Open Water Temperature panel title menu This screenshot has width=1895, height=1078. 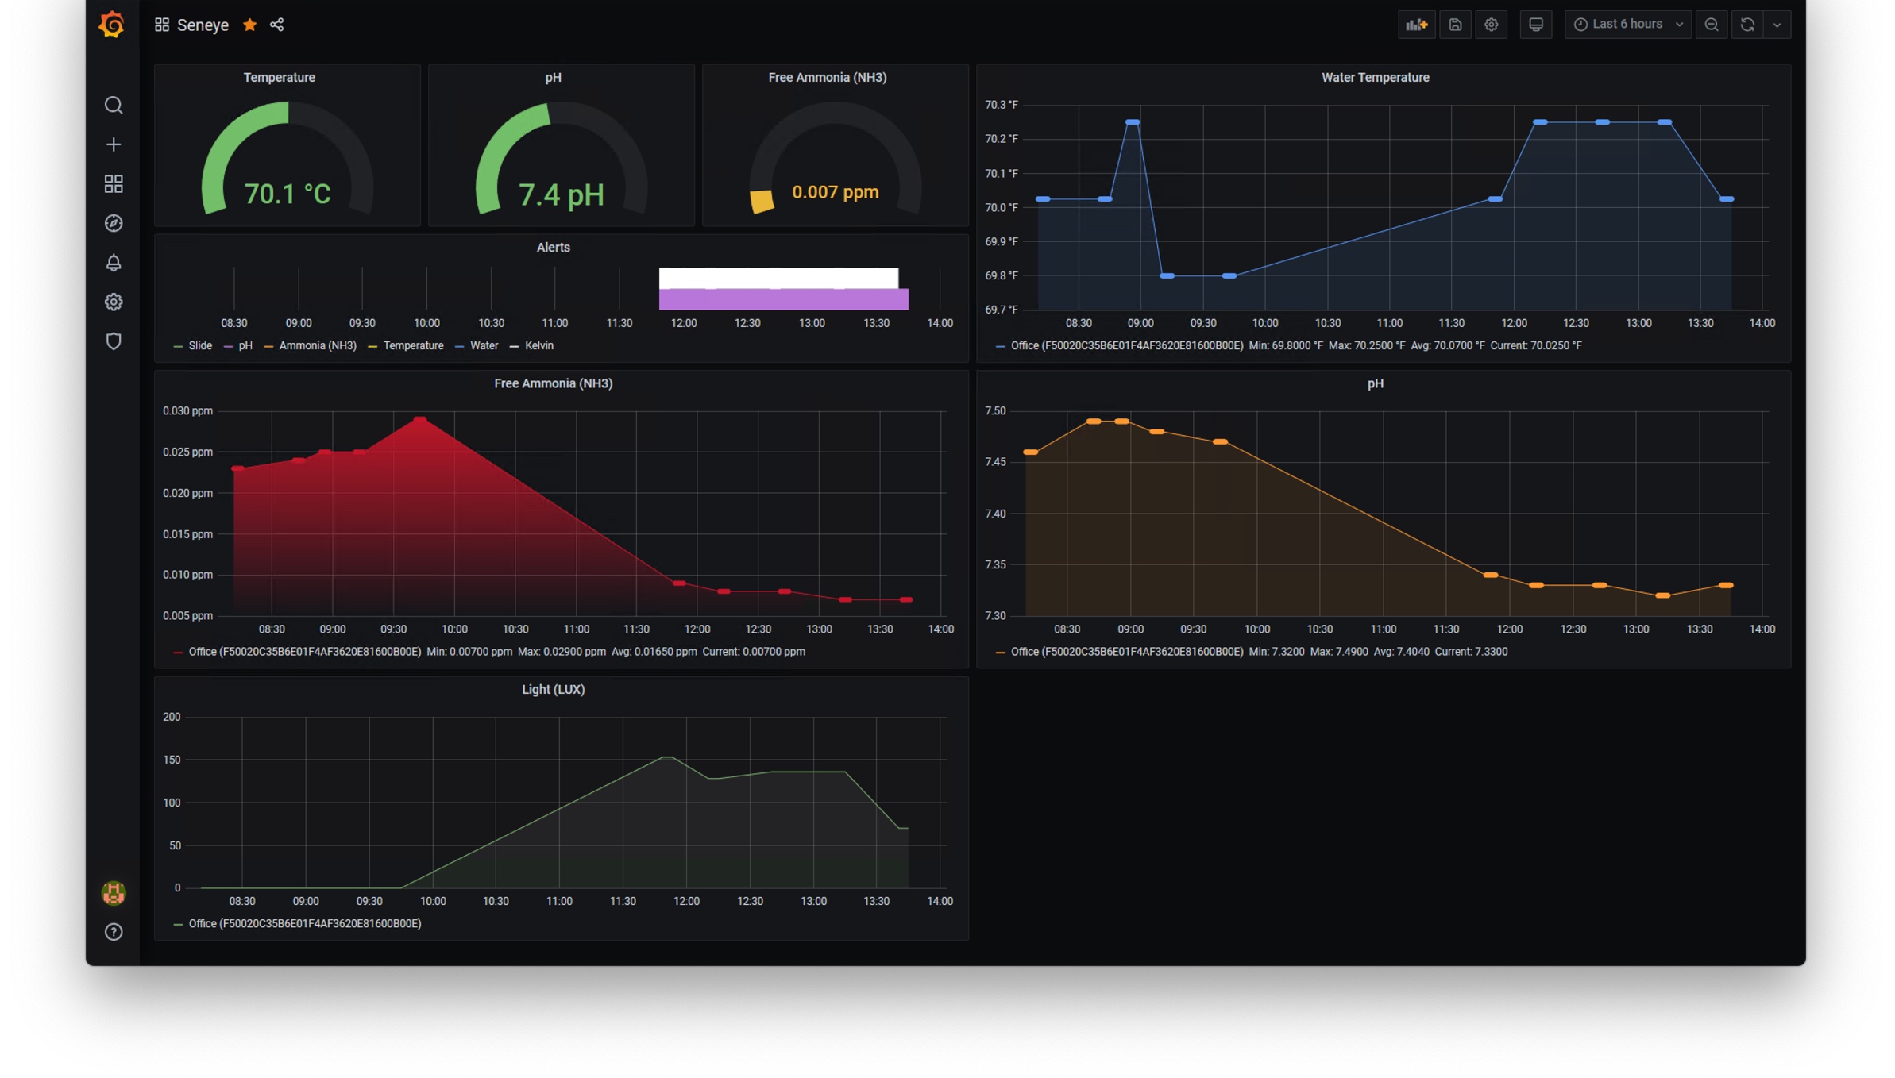1374,78
